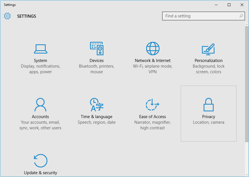The height and width of the screenshot is (177, 249).
Task: Click the Update & security label
Action: 40,173
